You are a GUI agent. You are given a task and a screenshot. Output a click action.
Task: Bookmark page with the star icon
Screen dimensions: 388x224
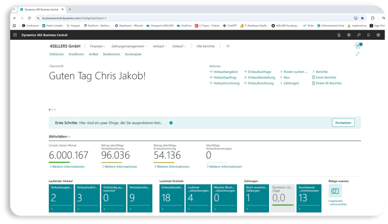tap(363, 18)
